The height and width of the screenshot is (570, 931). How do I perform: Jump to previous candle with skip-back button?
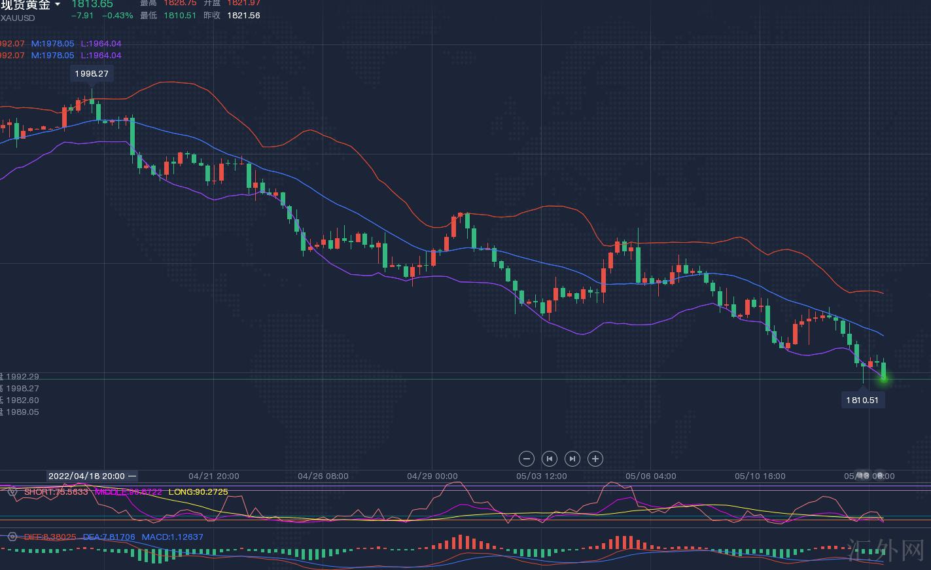pos(550,459)
